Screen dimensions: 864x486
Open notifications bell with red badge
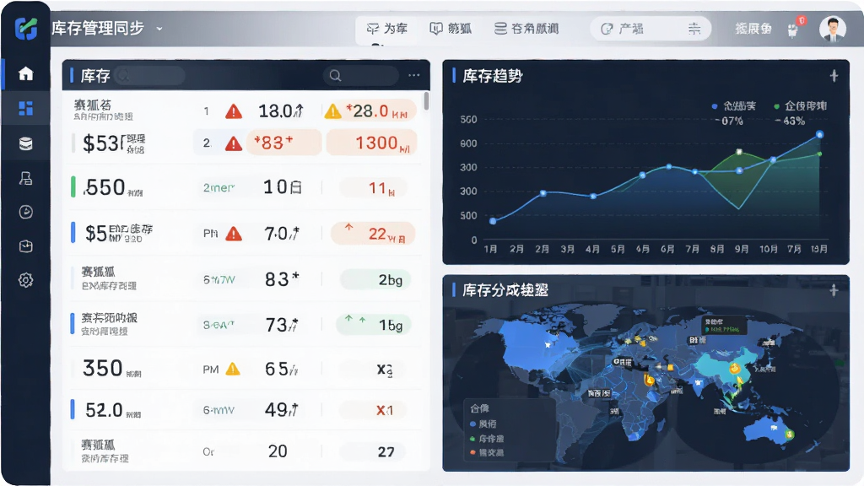pyautogui.click(x=794, y=29)
